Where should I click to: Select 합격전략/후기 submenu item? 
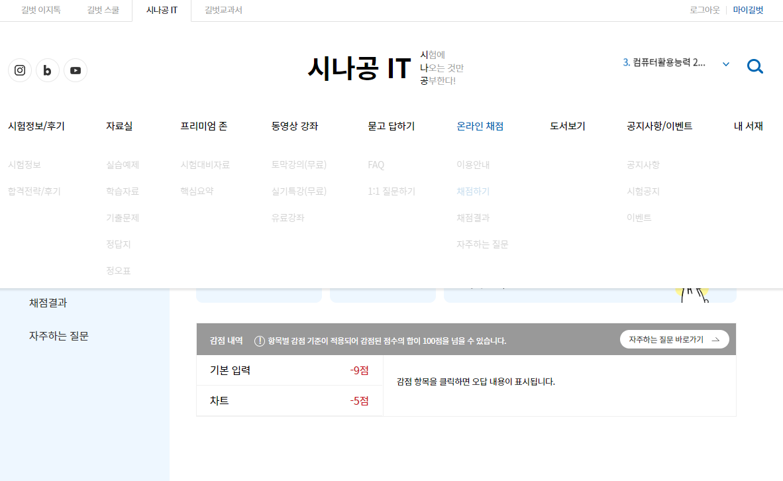pos(34,191)
